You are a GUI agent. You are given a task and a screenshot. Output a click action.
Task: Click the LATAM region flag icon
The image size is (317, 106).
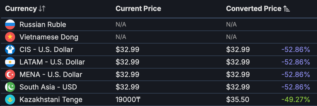[x=10, y=62]
